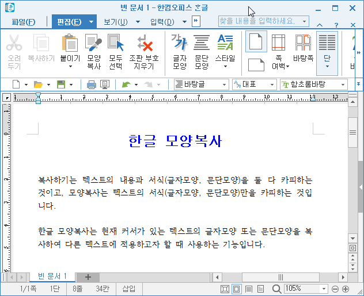Click the search box 찾을 내용을 입력하세요
This screenshot has height=296, width=364.
tap(263, 21)
